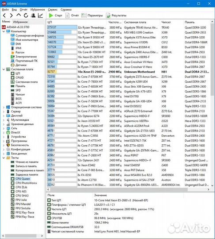Open Программы tree item
Viewport: 215px width, 239px height.
[x=17, y=141]
